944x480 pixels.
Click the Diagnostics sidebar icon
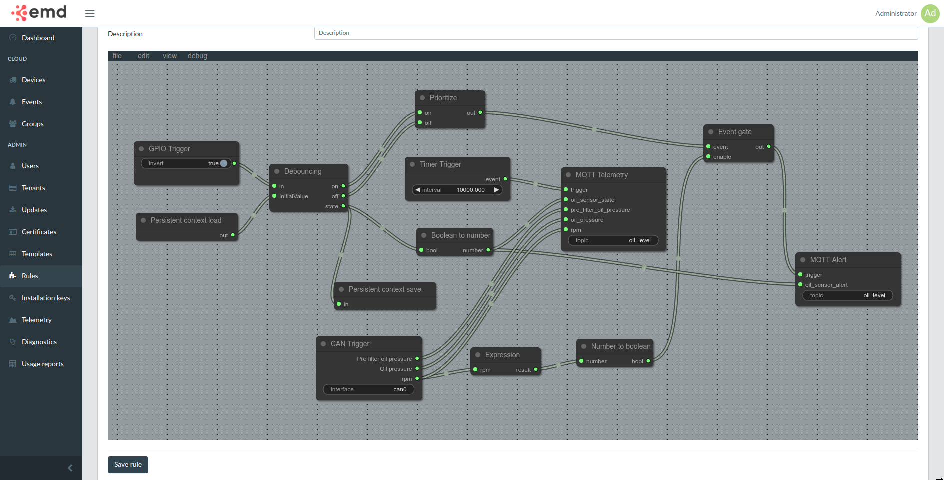(x=13, y=342)
